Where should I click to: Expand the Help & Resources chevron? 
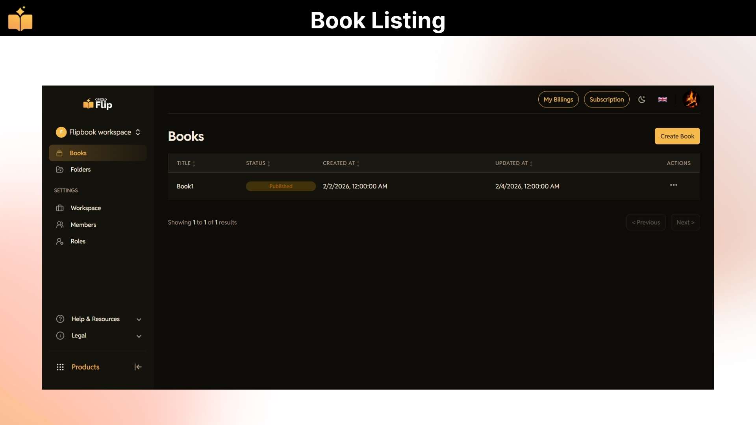[x=139, y=320]
